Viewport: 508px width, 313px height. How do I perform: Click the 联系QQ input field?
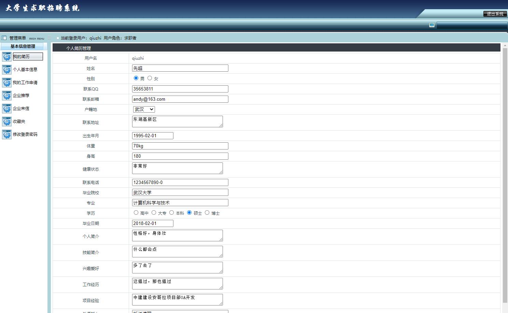[x=180, y=89]
